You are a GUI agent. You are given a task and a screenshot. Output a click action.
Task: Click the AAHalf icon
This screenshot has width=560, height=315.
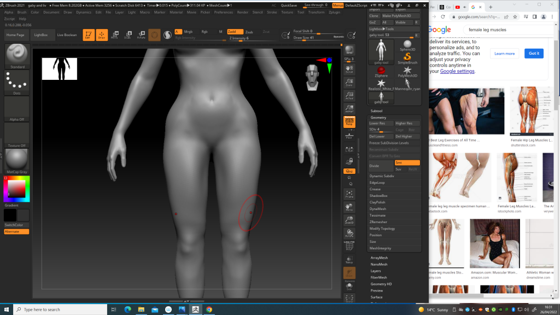click(349, 109)
